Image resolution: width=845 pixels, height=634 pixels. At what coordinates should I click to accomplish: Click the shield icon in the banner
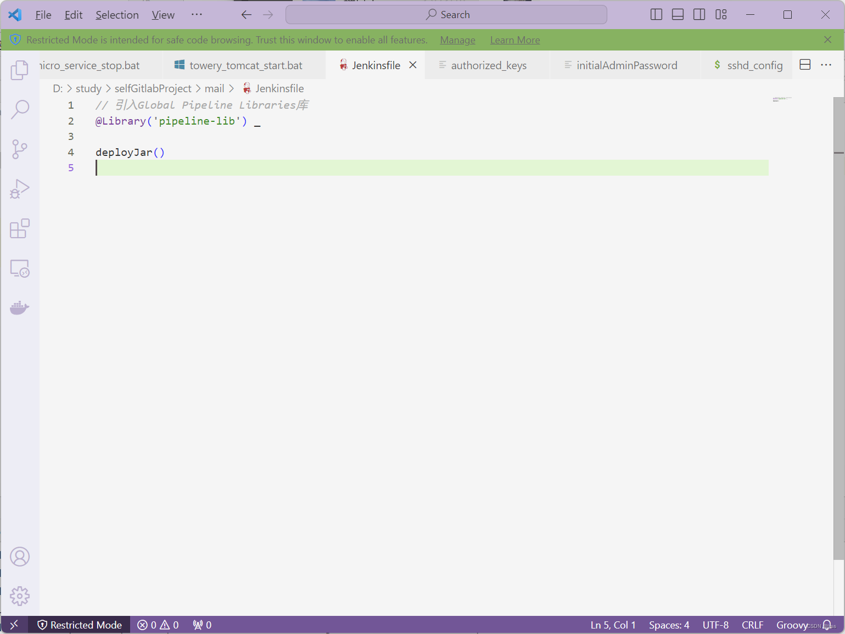[15, 40]
